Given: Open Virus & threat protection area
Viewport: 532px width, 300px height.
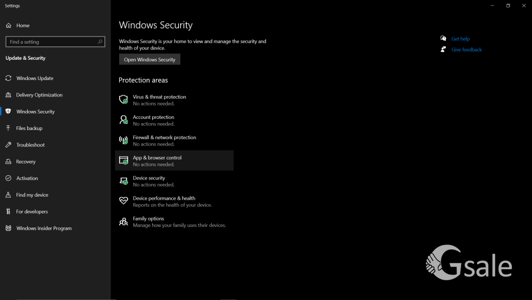Looking at the screenshot, I should [174, 100].
